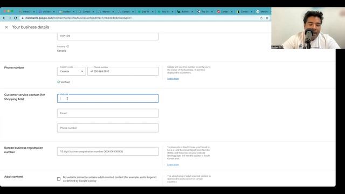Switch to the BuiltWith browser tab
Viewport: 345px width, 194px height.
[x=185, y=11]
